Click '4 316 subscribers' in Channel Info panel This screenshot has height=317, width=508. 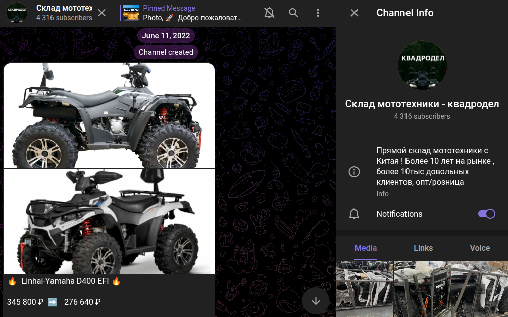point(422,116)
